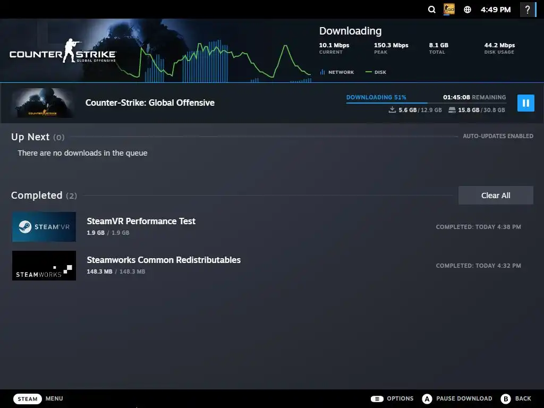Click Clear All completed downloads
544x408 pixels.
click(496, 195)
